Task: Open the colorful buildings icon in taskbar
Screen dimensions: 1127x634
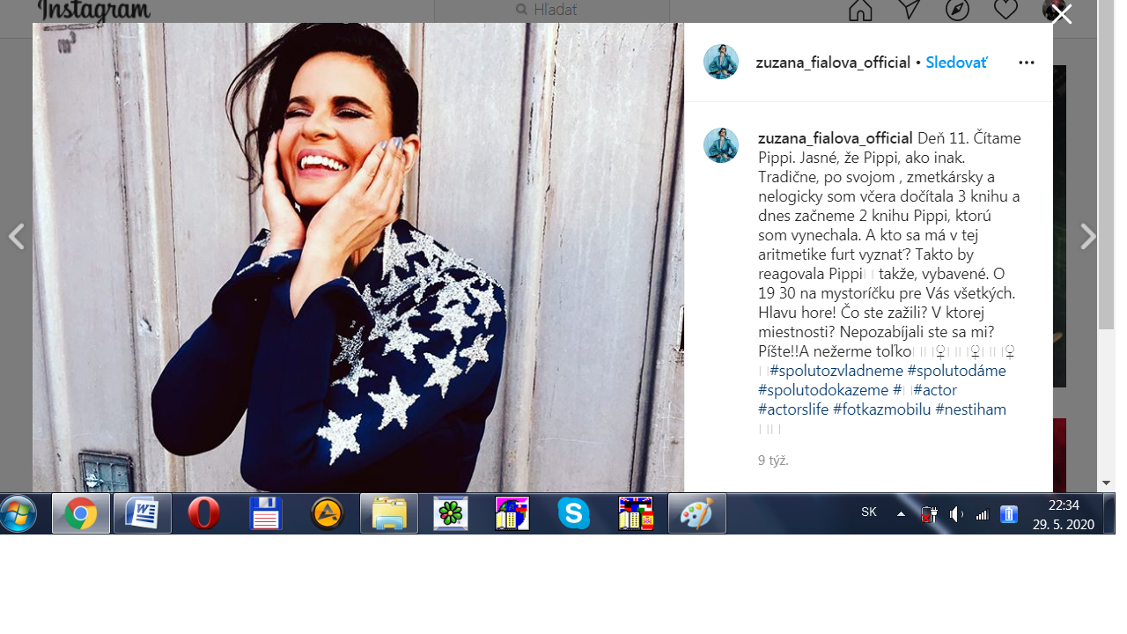Action: tap(512, 513)
